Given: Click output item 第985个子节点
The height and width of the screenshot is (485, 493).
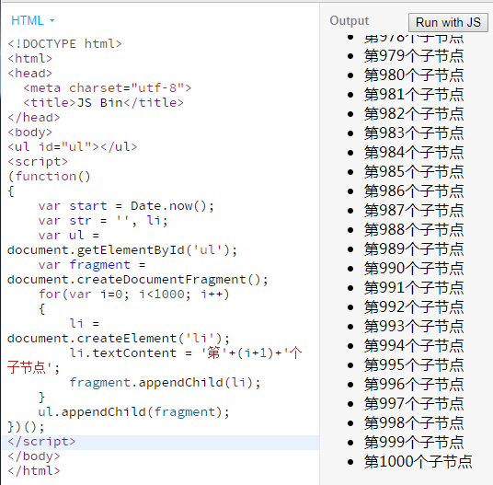Looking at the screenshot, I should (x=414, y=172).
